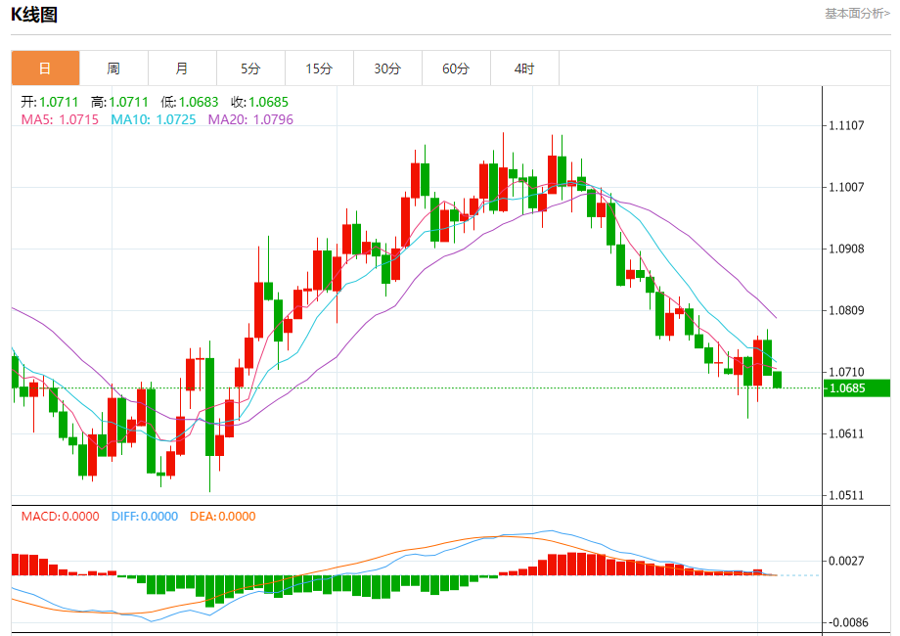
Task: Click the 1.0710 price axis label
Action: click(846, 372)
